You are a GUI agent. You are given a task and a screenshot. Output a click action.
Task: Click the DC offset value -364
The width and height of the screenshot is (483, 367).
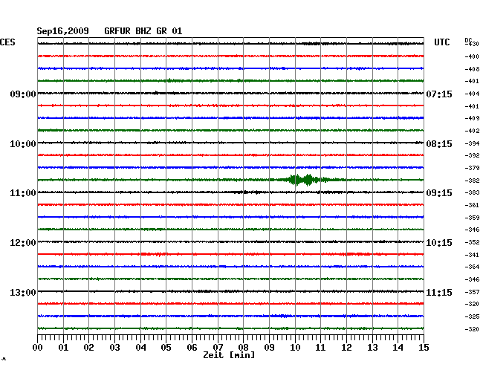pyautogui.click(x=472, y=267)
